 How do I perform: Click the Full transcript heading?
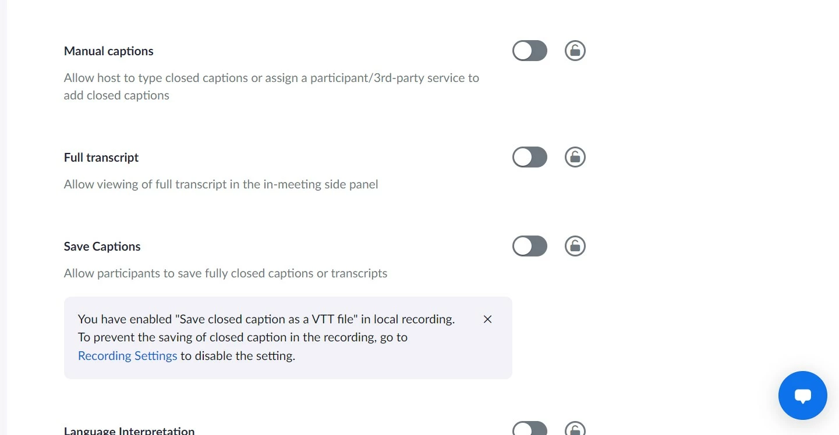(101, 158)
